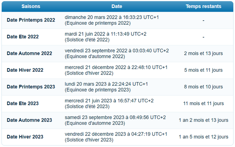Select the Date Hiver 2023 row label
This screenshot has height=147, width=235.
(x=25, y=137)
